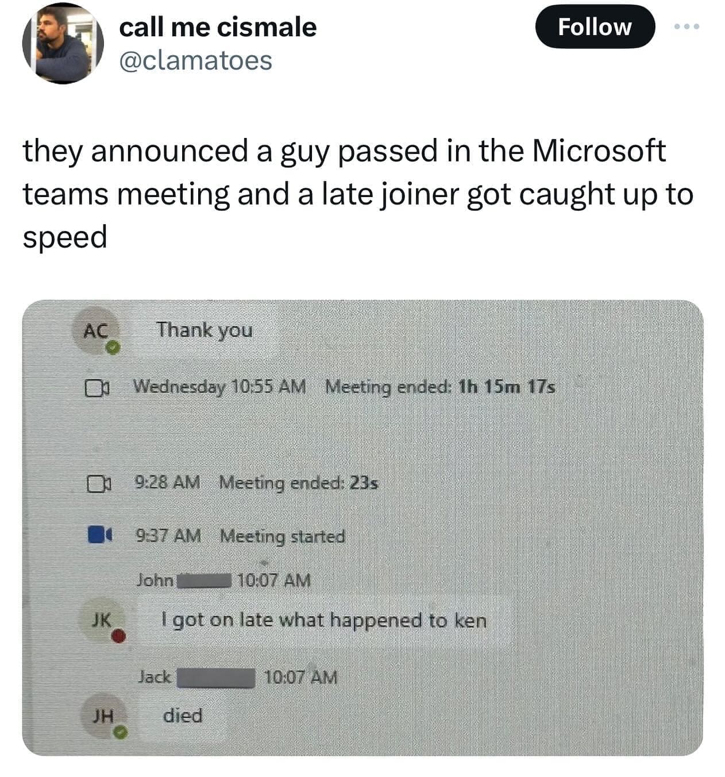
Task: Click the Follow button
Action: [x=595, y=26]
